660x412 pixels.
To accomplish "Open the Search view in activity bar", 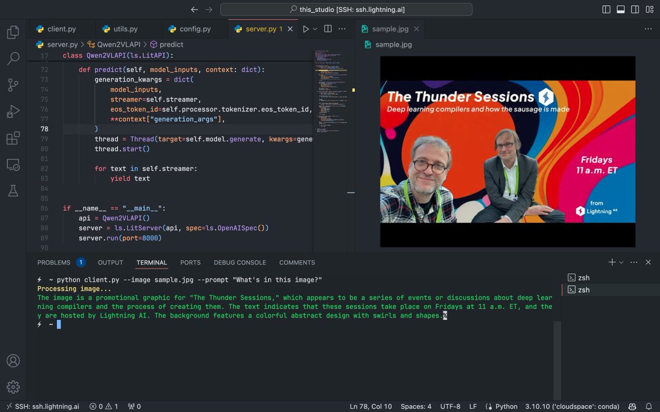I will 13,58.
